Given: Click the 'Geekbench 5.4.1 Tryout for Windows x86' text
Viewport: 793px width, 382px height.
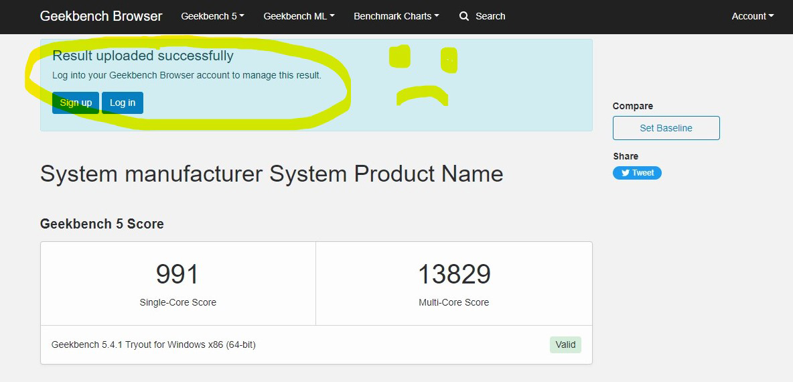Looking at the screenshot, I should [153, 345].
